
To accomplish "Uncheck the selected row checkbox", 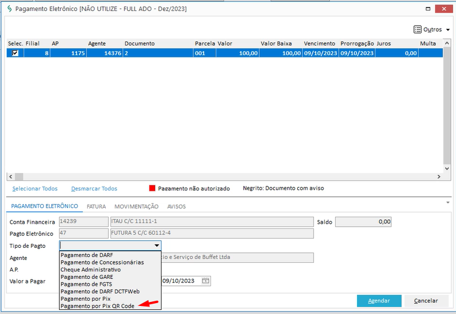I will [15, 53].
